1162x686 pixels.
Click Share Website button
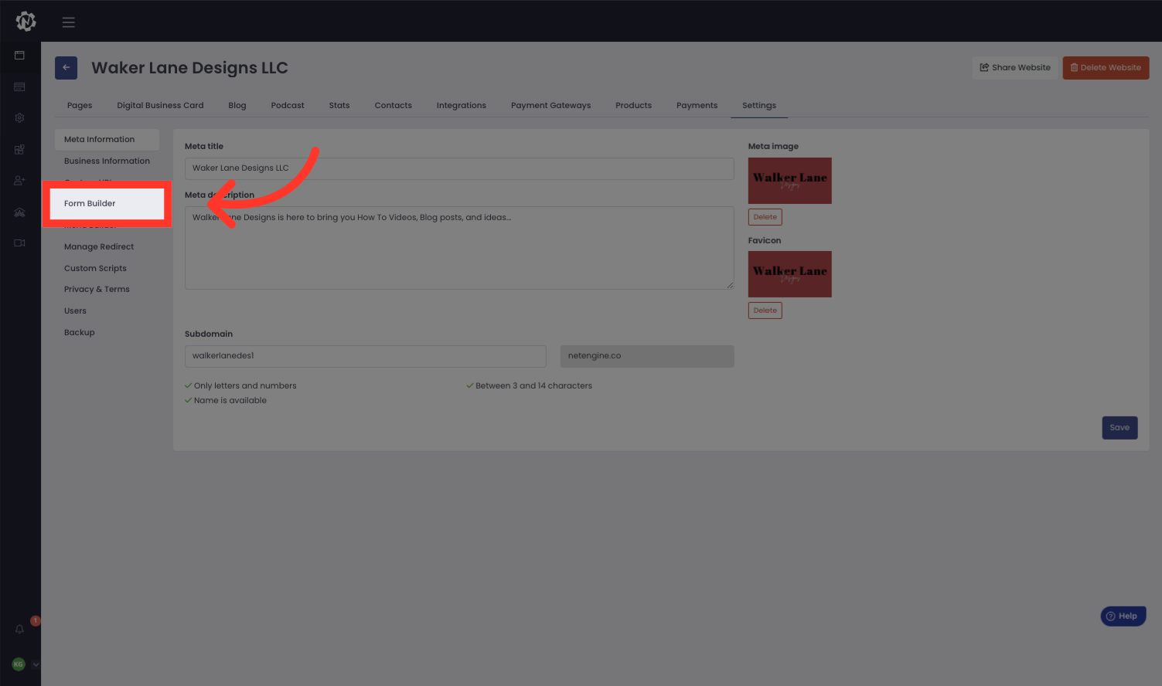pyautogui.click(x=1015, y=68)
